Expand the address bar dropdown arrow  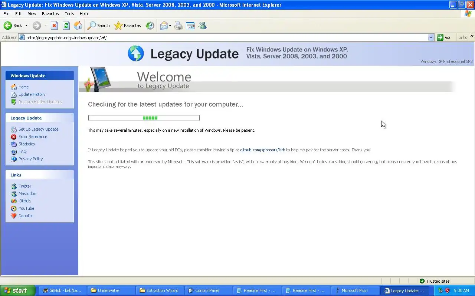point(431,37)
